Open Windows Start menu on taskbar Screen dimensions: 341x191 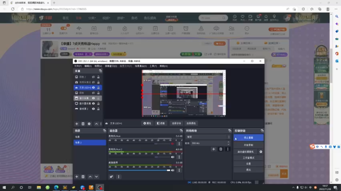coord(4,187)
